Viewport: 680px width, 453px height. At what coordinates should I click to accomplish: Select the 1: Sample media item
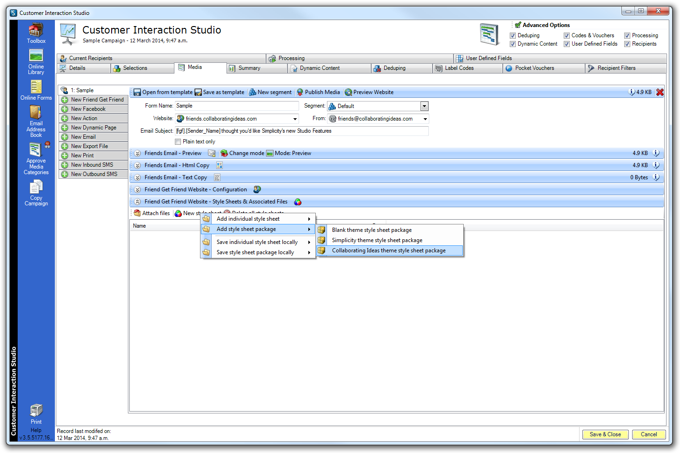[93, 90]
